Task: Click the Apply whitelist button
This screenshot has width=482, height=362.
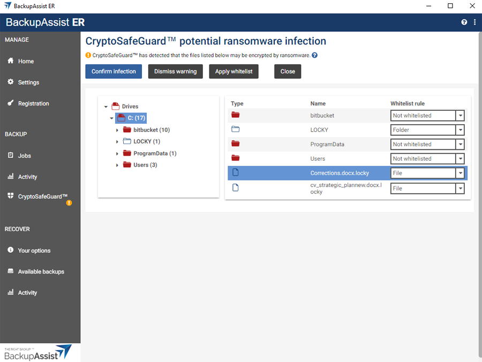Action: coord(234,71)
